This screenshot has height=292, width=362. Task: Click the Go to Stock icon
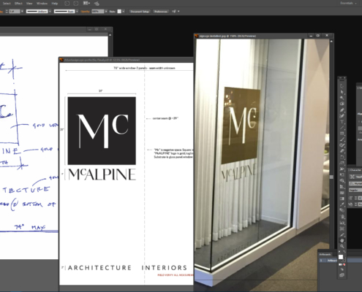pos(76,4)
